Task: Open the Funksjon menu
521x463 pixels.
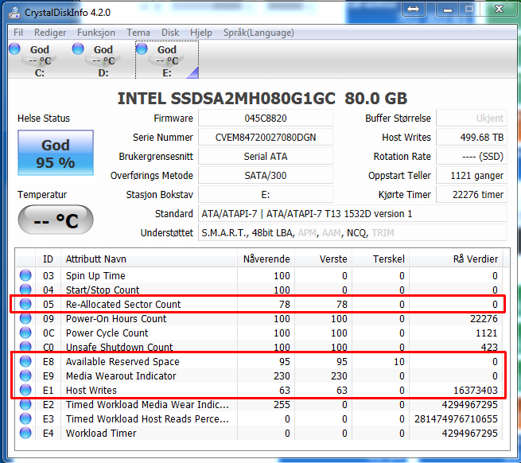Action: click(x=96, y=33)
